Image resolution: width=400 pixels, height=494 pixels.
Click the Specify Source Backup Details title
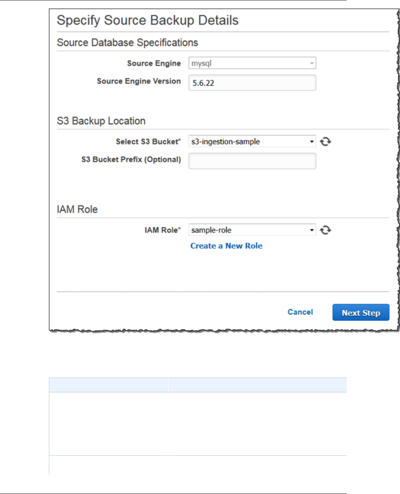147,20
